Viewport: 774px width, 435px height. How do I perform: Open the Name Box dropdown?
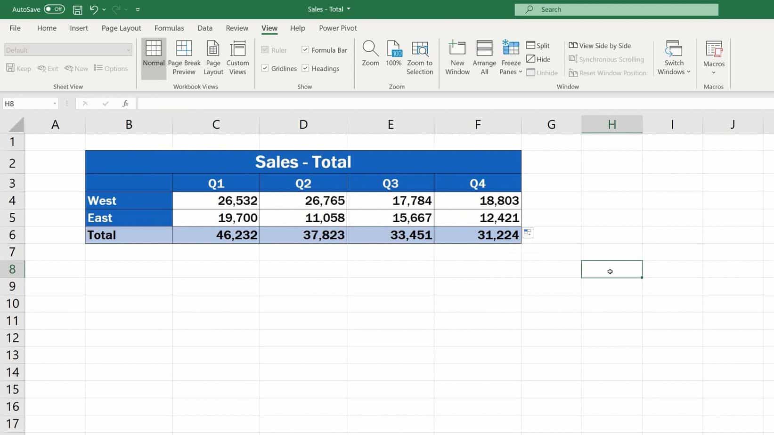[54, 103]
